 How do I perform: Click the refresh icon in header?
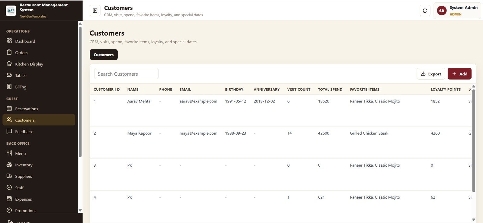tap(425, 11)
